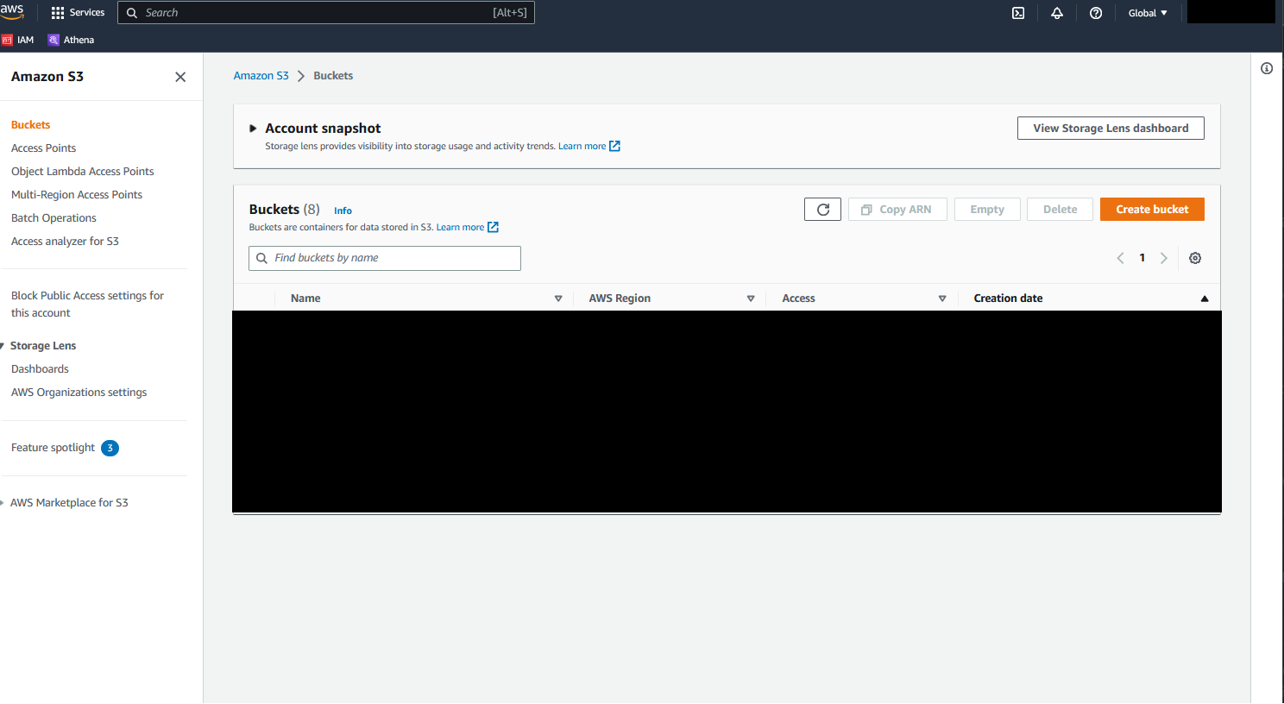Open Storage Lens Dashboards
The height and width of the screenshot is (704, 1284).
(40, 369)
